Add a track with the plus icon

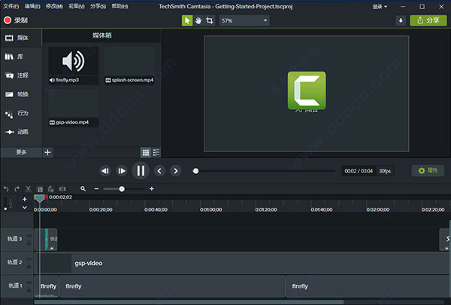coord(25,199)
